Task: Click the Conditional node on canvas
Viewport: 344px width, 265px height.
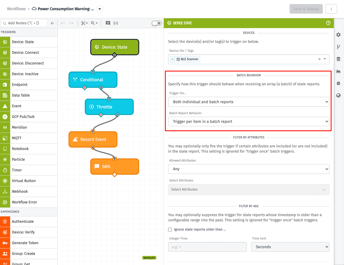Action: point(93,80)
